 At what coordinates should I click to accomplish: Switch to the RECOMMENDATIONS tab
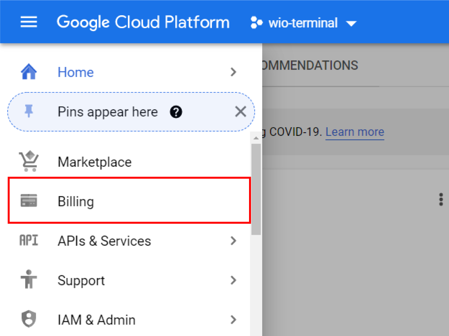310,66
